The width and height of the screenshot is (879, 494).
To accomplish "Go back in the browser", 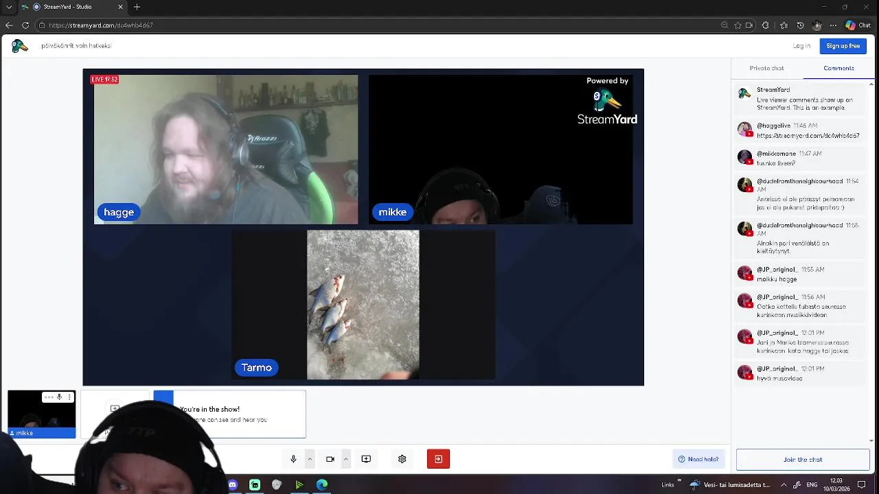I will click(9, 25).
